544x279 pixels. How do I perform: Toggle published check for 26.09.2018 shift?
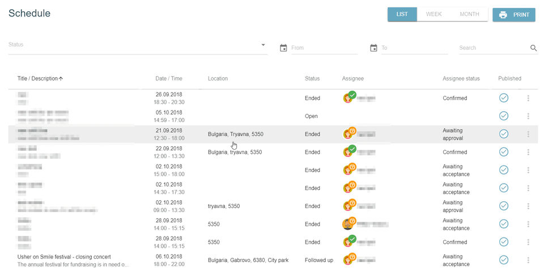coord(504,98)
